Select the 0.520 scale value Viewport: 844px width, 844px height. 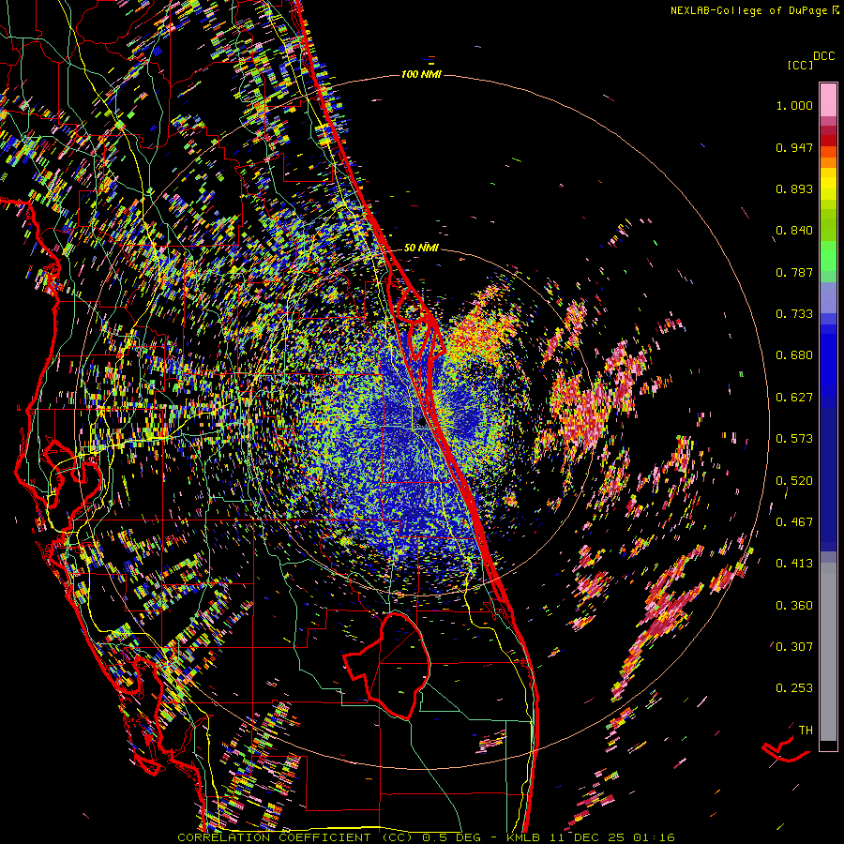click(x=794, y=481)
